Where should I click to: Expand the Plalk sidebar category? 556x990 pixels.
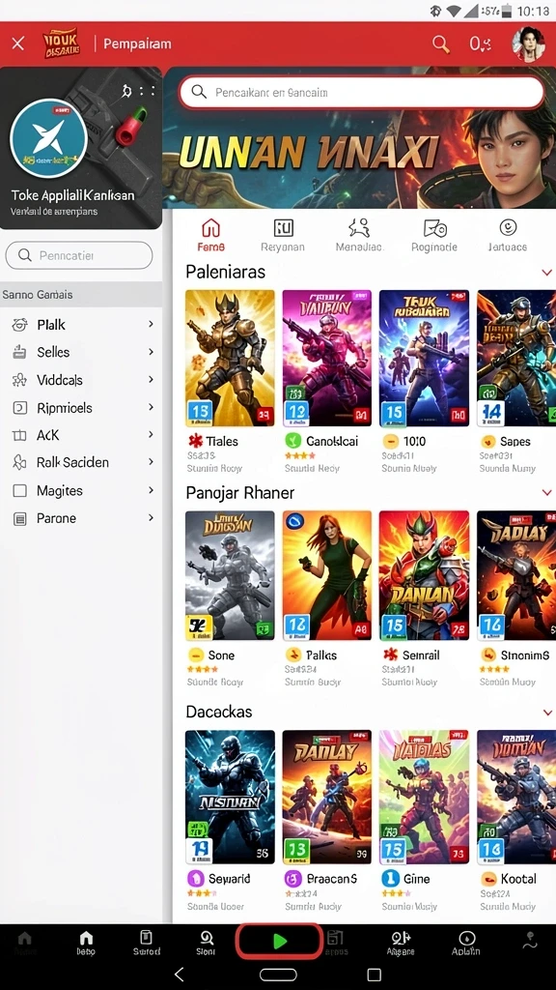(x=81, y=325)
